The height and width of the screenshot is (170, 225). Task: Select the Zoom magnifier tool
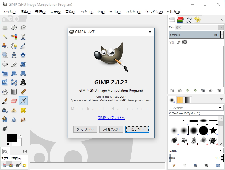(x=5, y=55)
